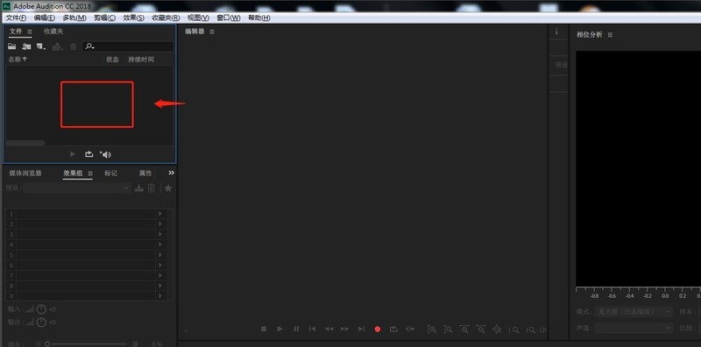The image size is (701, 347).
Task: Click the Import File icon
Action: coord(26,46)
